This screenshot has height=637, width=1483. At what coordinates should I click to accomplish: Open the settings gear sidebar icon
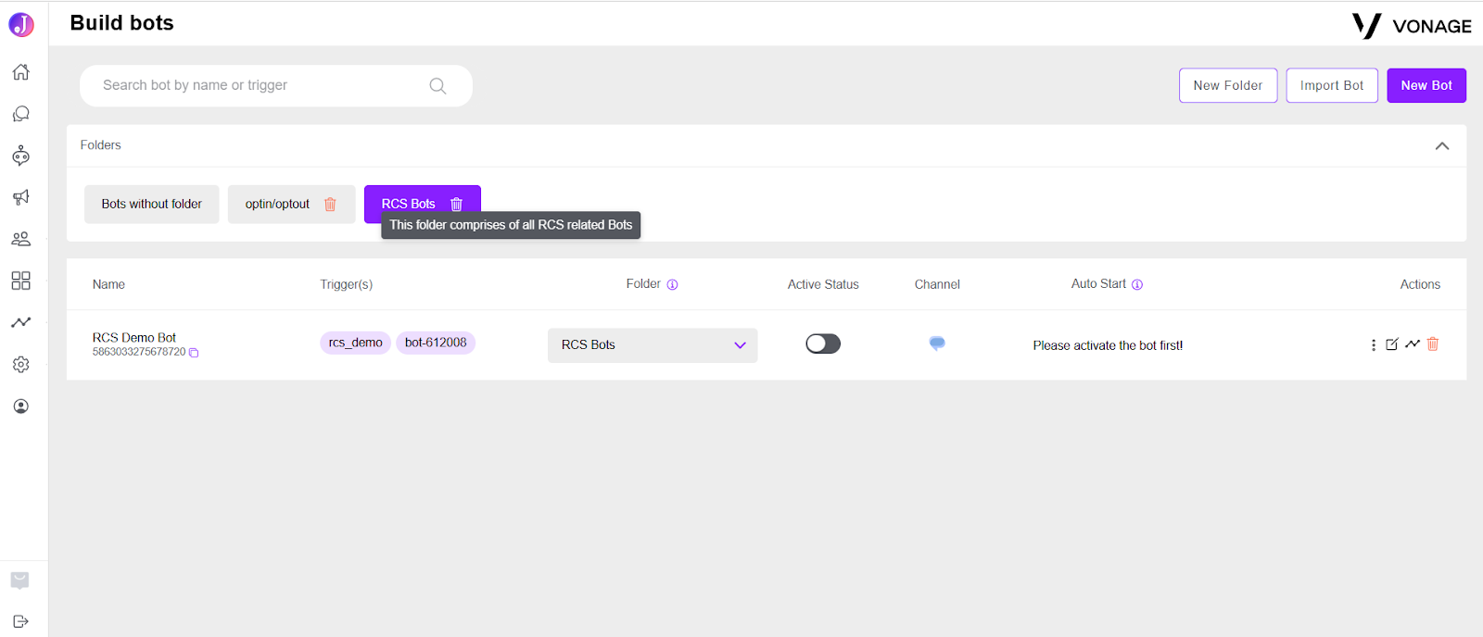tap(20, 364)
